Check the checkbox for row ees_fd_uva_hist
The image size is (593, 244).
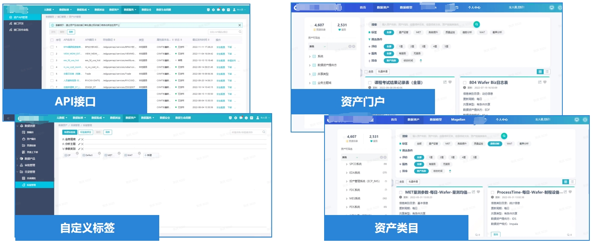point(52,60)
